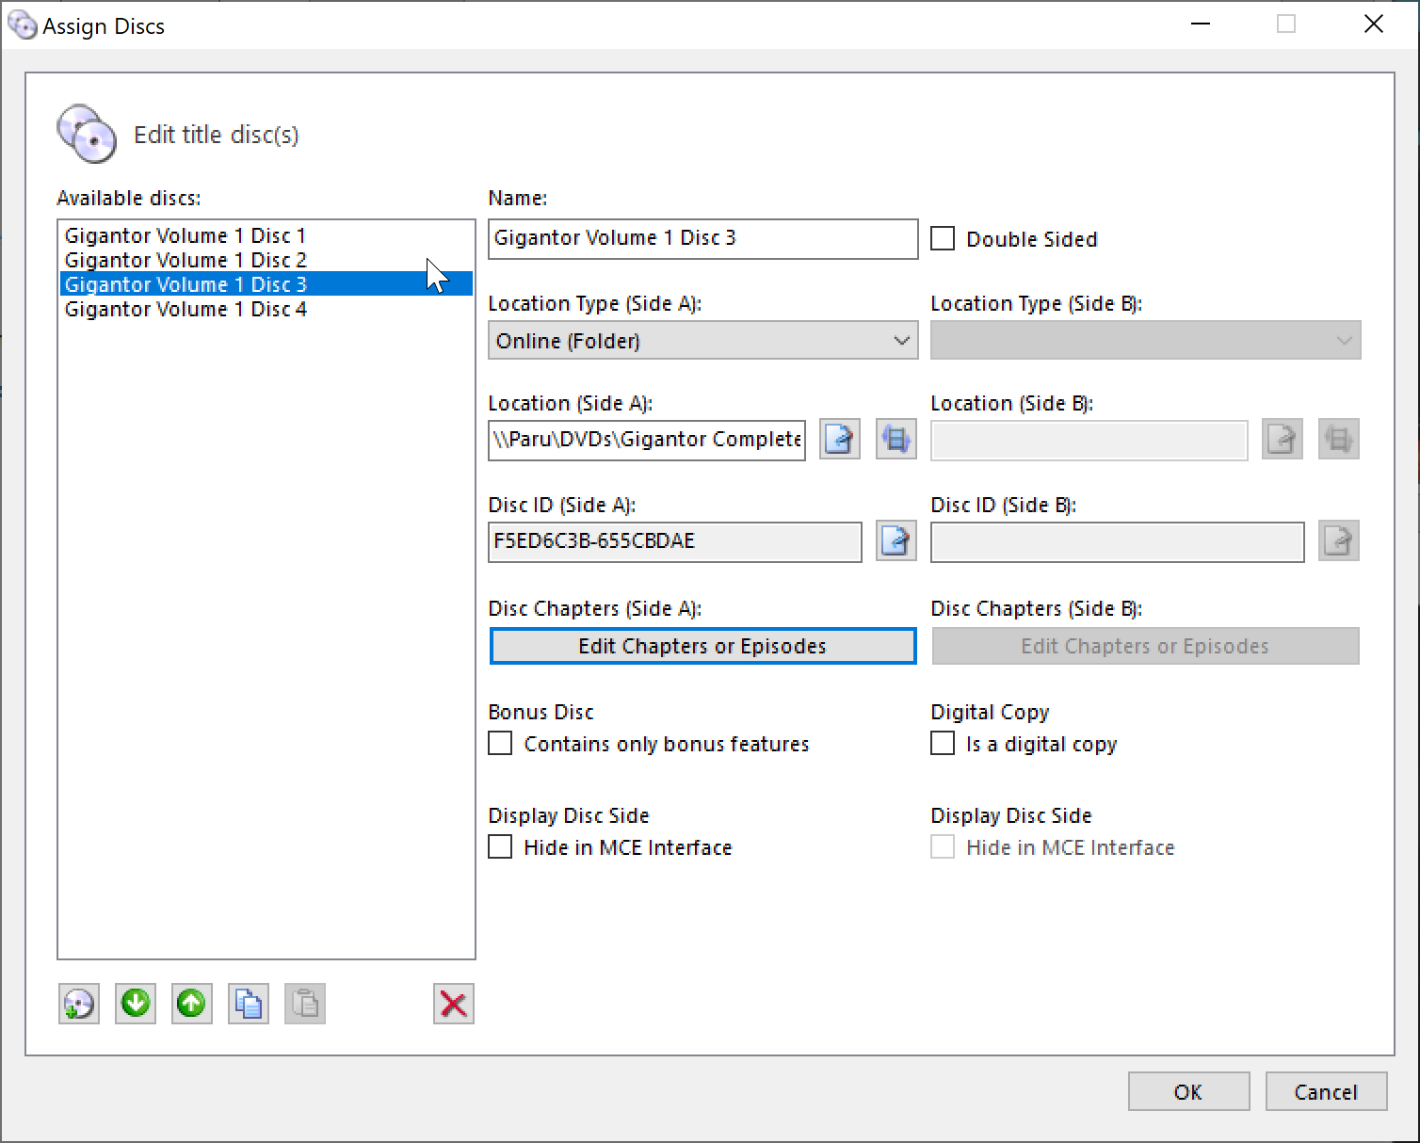
Task: Delete selected disc with red X
Action: (x=454, y=1004)
